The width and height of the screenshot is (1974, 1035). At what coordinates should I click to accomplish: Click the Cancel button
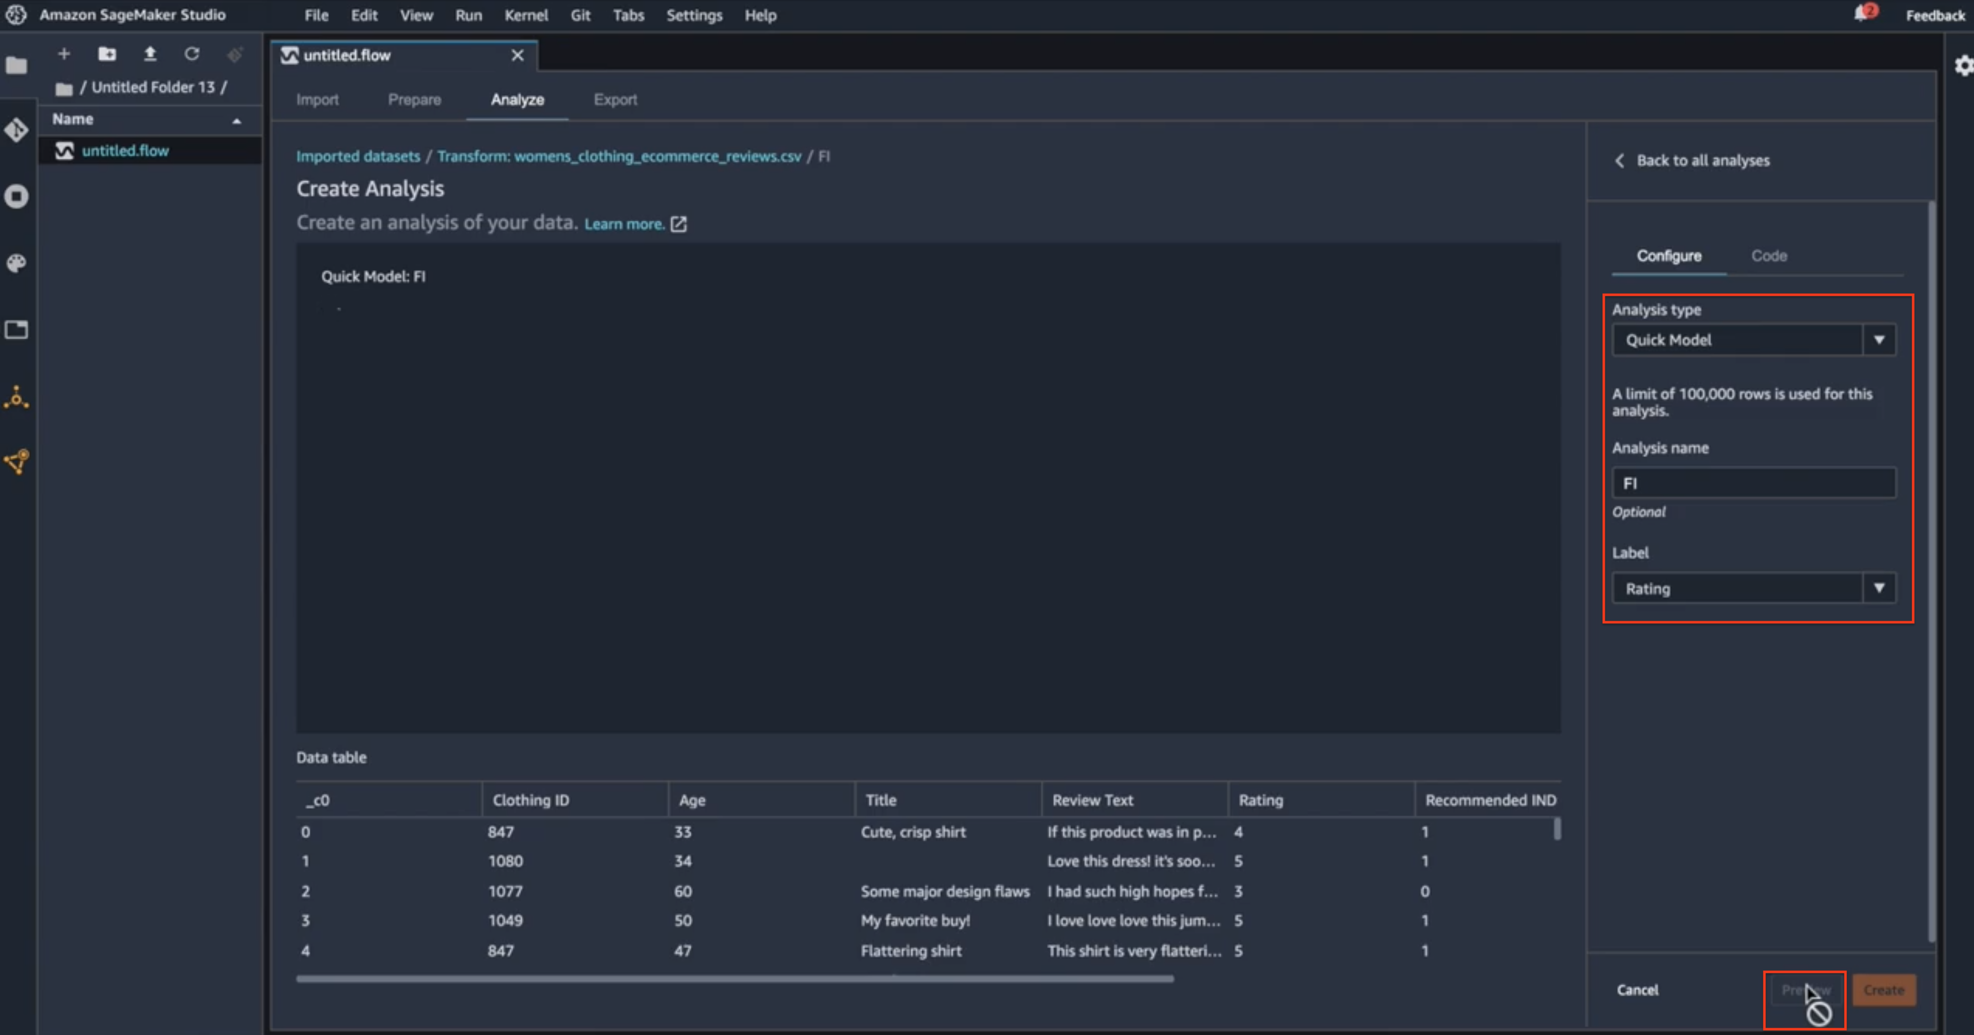1638,990
